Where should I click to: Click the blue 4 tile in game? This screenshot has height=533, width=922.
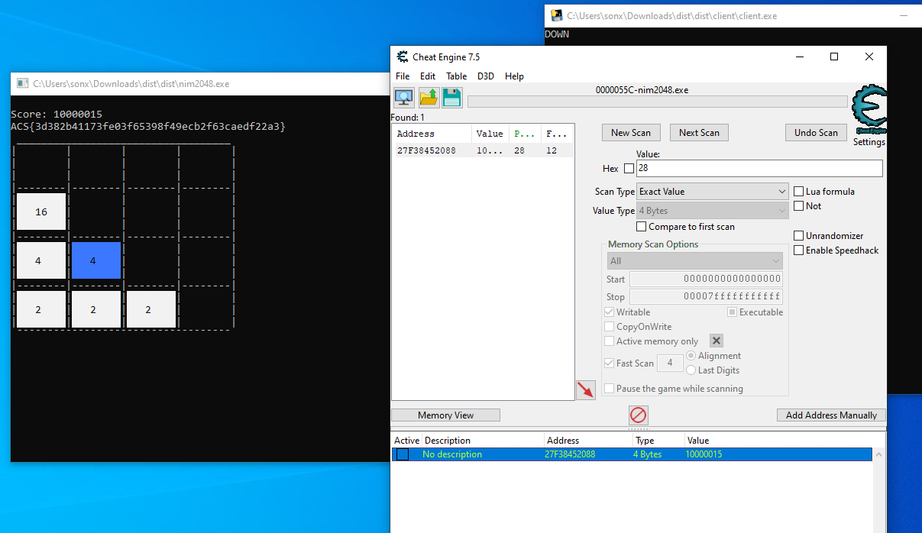tap(96, 260)
